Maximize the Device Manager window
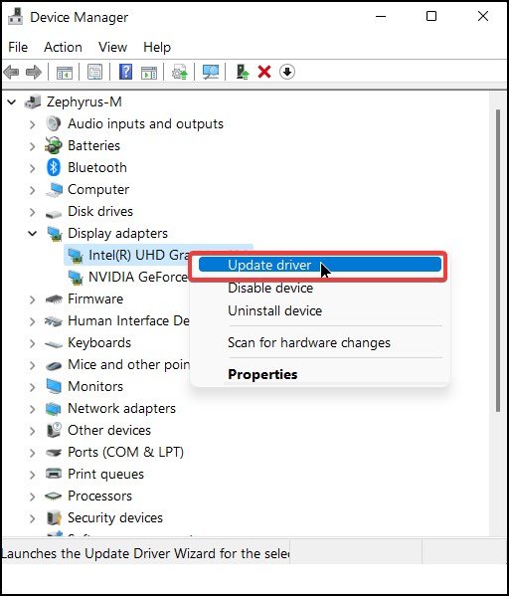 tap(431, 16)
